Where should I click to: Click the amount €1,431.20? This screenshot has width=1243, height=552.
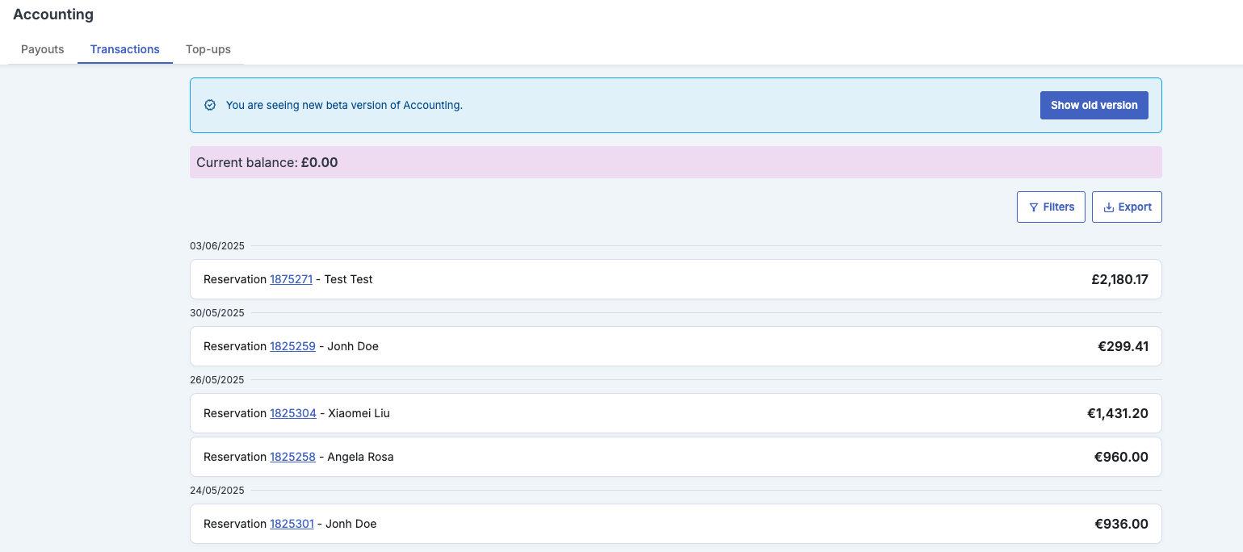[1118, 414]
